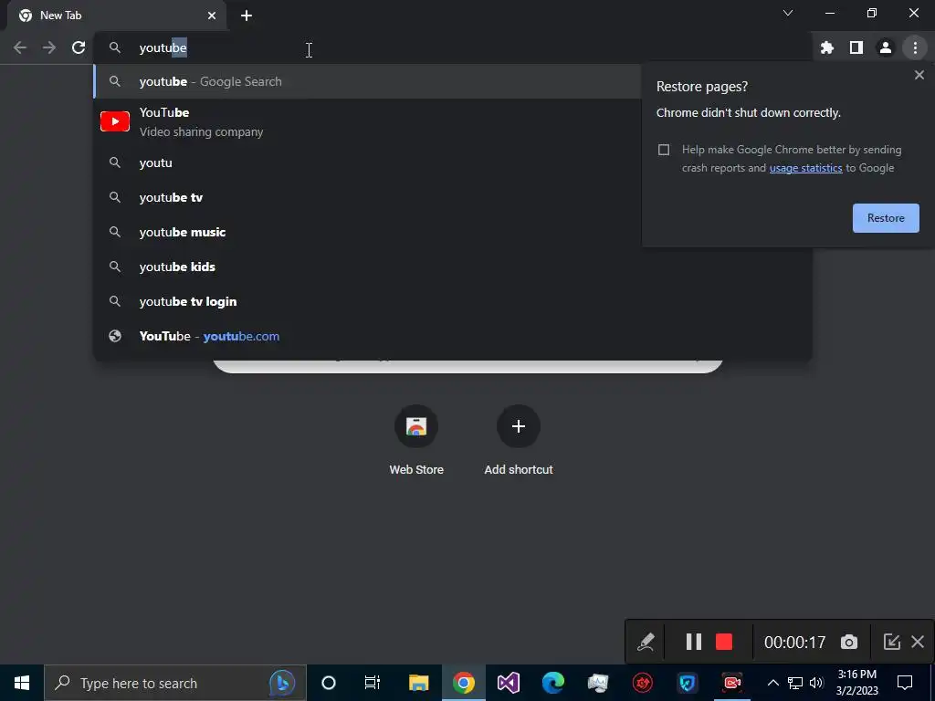Open the notification center icon
Viewport: 935px width, 701px height.
[905, 683]
